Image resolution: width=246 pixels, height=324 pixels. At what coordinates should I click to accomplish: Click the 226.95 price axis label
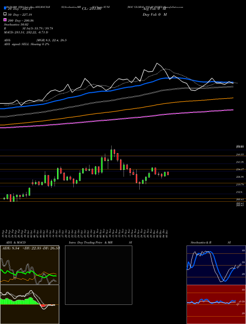click(x=240, y=177)
